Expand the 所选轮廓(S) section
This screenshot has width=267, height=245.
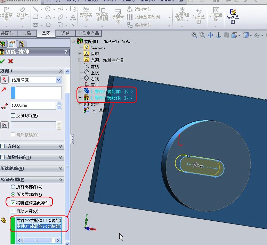pos(60,169)
